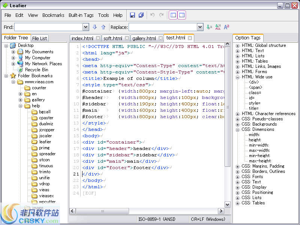Switch to the File List tab
This screenshot has height=225, width=300.
click(x=39, y=37)
